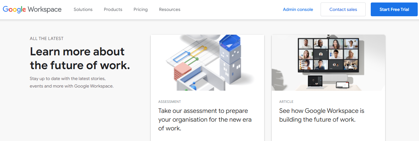
Task: Open 'See how Google Workspace is building' article
Action: click(x=322, y=115)
